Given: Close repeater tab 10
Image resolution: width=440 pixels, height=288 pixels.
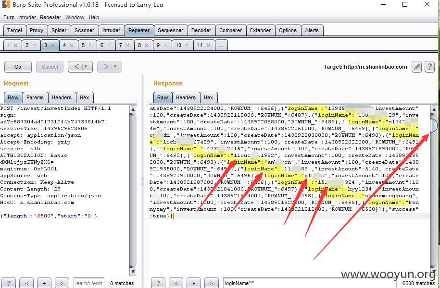Looking at the screenshot, I should tap(187, 46).
